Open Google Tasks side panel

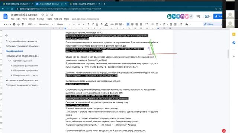point(234,43)
